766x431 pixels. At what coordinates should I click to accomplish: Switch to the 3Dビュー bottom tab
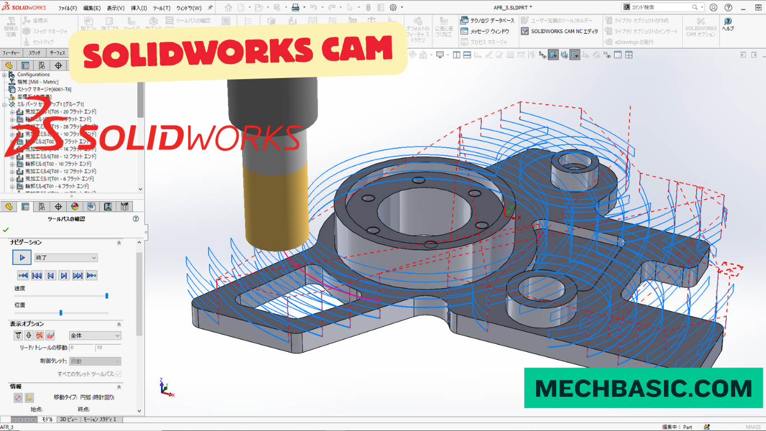pos(69,419)
